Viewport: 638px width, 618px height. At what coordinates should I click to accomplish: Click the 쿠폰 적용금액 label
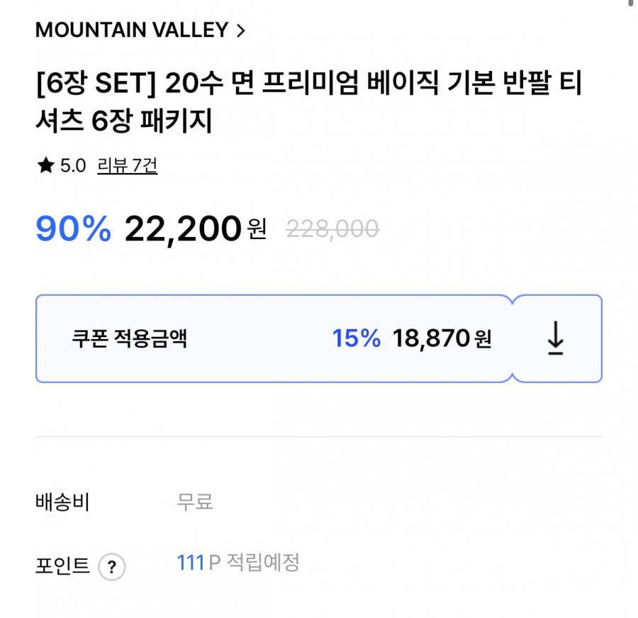coord(129,339)
